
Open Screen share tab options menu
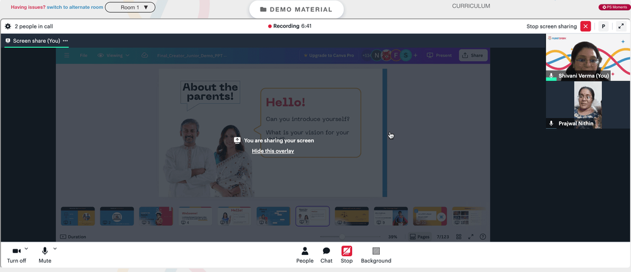coord(65,40)
